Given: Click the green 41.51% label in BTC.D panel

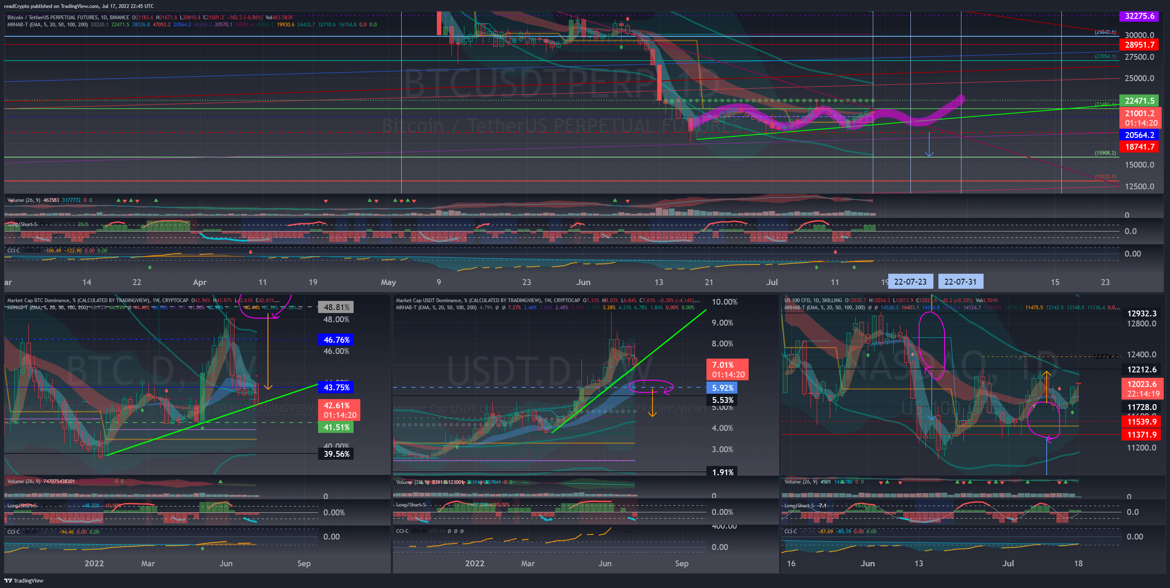Looking at the screenshot, I should [x=336, y=427].
